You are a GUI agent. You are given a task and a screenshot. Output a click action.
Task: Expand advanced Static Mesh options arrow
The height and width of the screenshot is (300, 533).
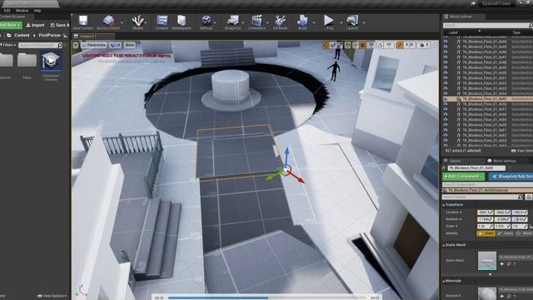pos(490,274)
